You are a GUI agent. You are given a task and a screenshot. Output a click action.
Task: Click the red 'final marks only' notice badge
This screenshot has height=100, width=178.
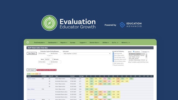(46, 70)
